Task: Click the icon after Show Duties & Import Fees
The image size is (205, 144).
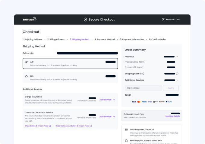Action: point(50,126)
